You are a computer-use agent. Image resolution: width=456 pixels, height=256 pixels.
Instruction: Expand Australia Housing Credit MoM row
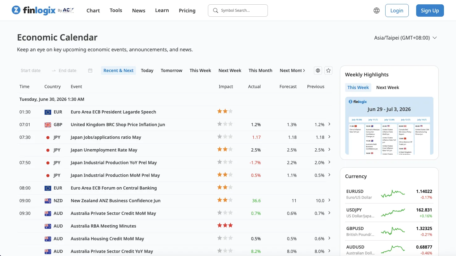point(329,238)
